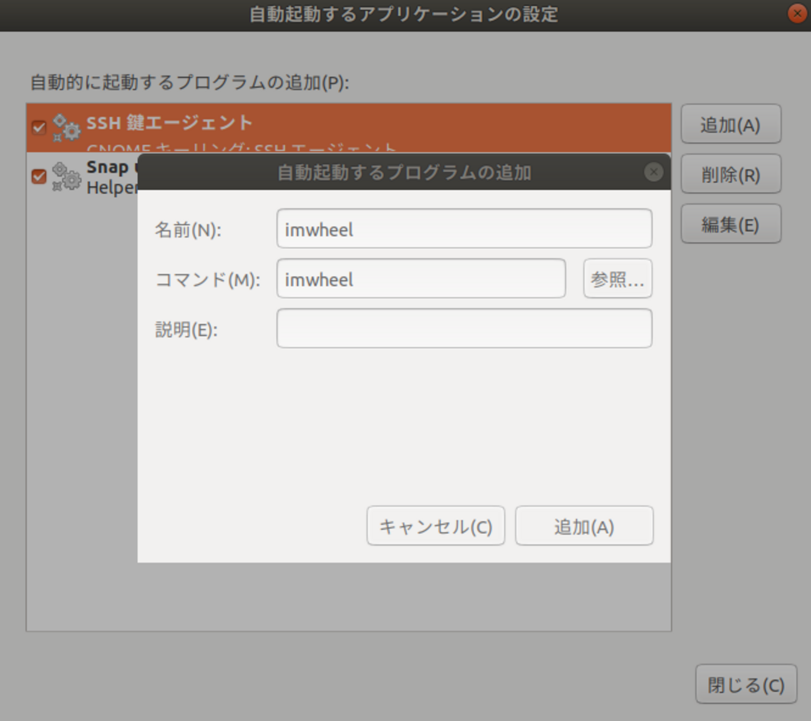Uncheck the SSH 鍵エージェント checkbox
Screen dimensions: 811x721
tap(39, 127)
